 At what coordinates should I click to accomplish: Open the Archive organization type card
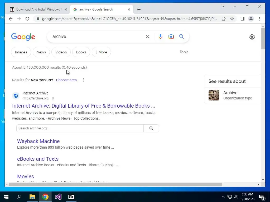pos(233,95)
